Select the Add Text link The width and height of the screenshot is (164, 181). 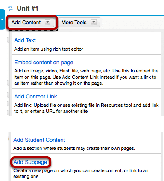pos(25,40)
